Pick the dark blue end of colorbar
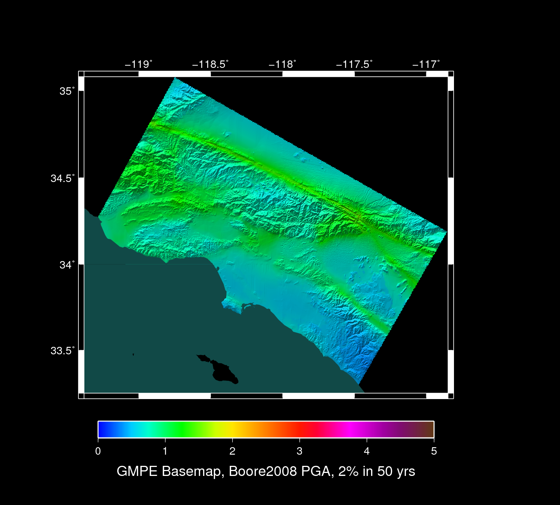Image resolution: width=560 pixels, height=505 pixels. pos(102,429)
